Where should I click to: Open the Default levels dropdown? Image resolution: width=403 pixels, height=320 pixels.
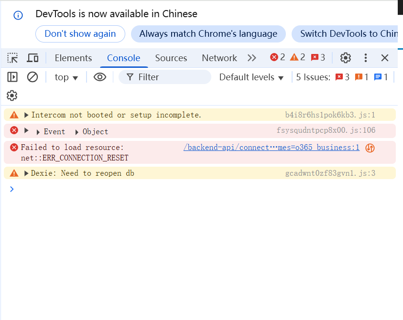[x=251, y=77]
